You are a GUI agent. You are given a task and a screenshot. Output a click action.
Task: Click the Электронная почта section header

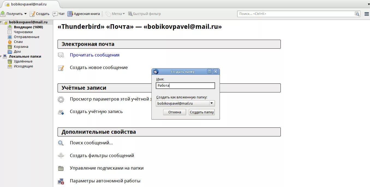[169, 44]
